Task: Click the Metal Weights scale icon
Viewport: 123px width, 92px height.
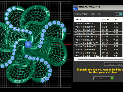Action: click(x=75, y=8)
